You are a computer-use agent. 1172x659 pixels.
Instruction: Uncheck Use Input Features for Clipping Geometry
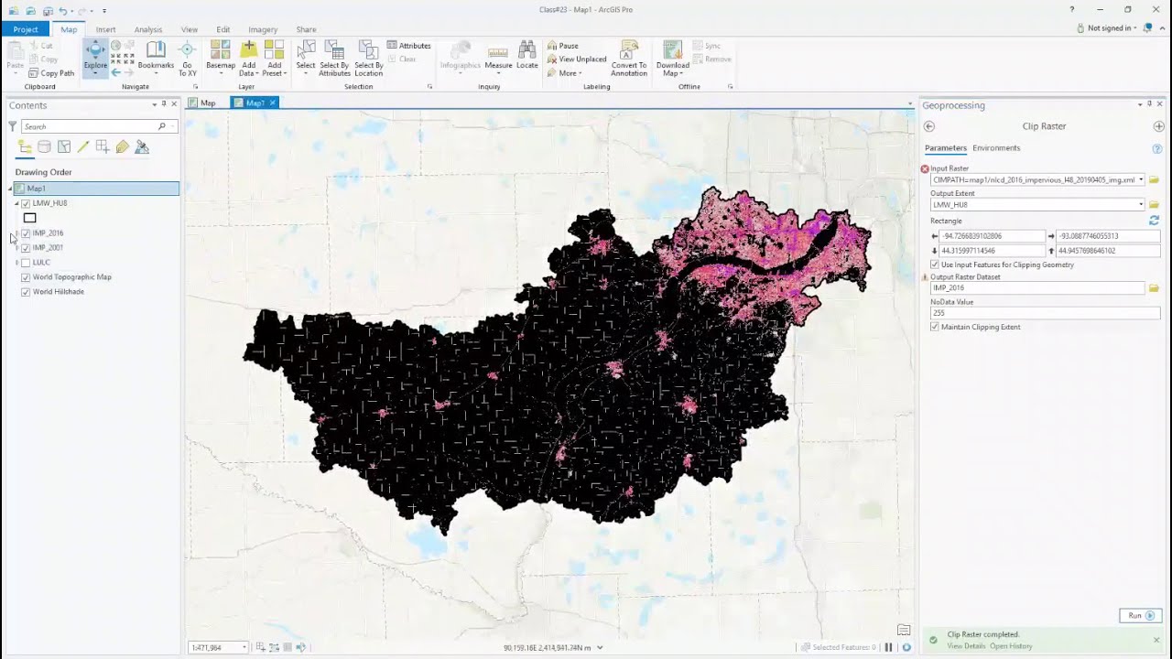pyautogui.click(x=935, y=265)
